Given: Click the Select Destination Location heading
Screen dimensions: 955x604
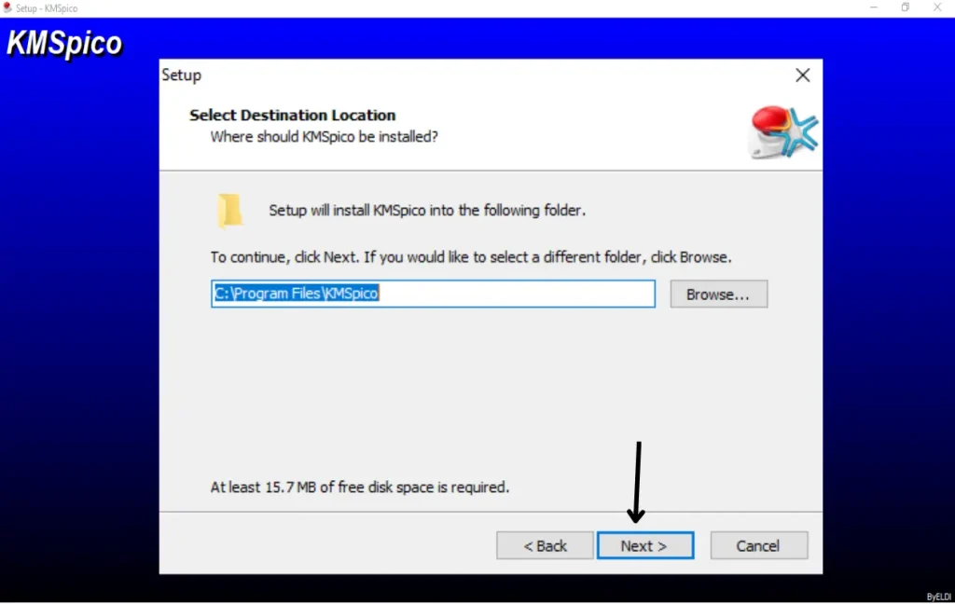Looking at the screenshot, I should 292,115.
